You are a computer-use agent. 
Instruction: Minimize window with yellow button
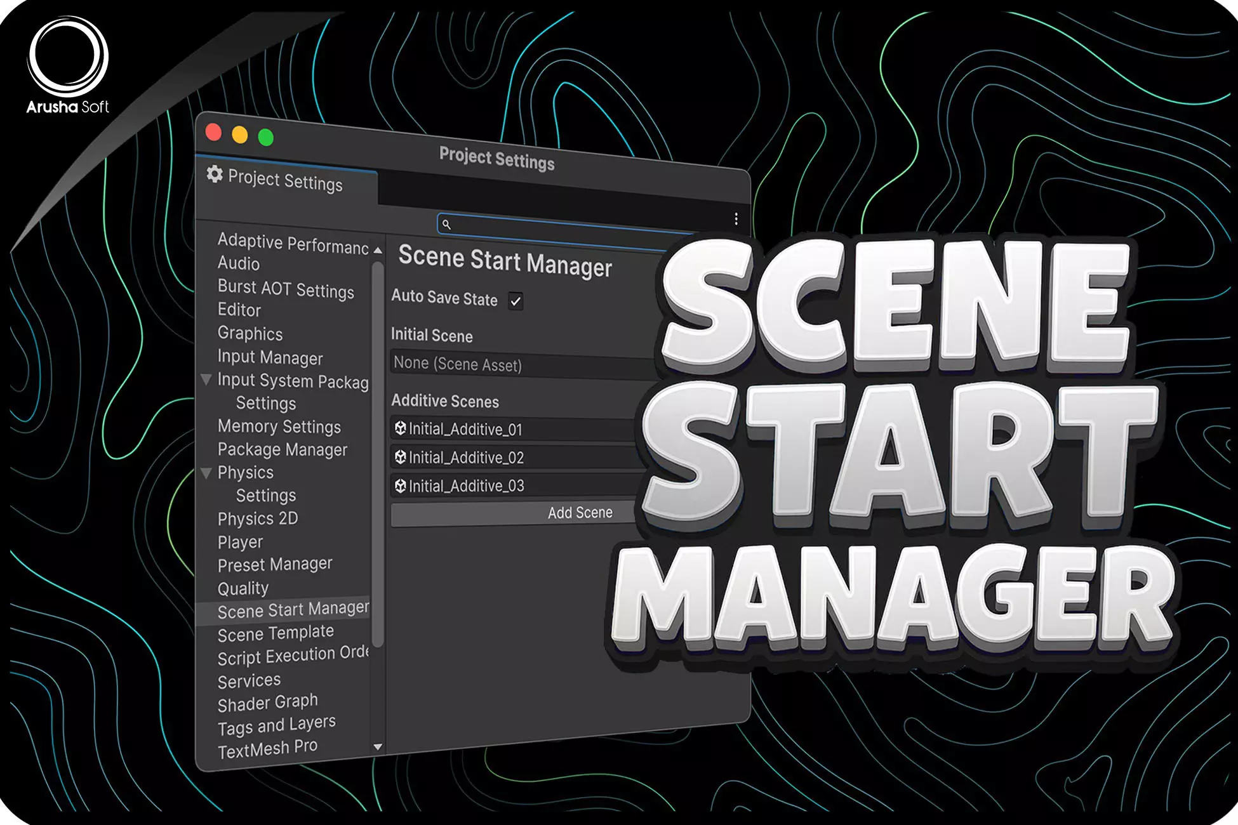point(240,135)
